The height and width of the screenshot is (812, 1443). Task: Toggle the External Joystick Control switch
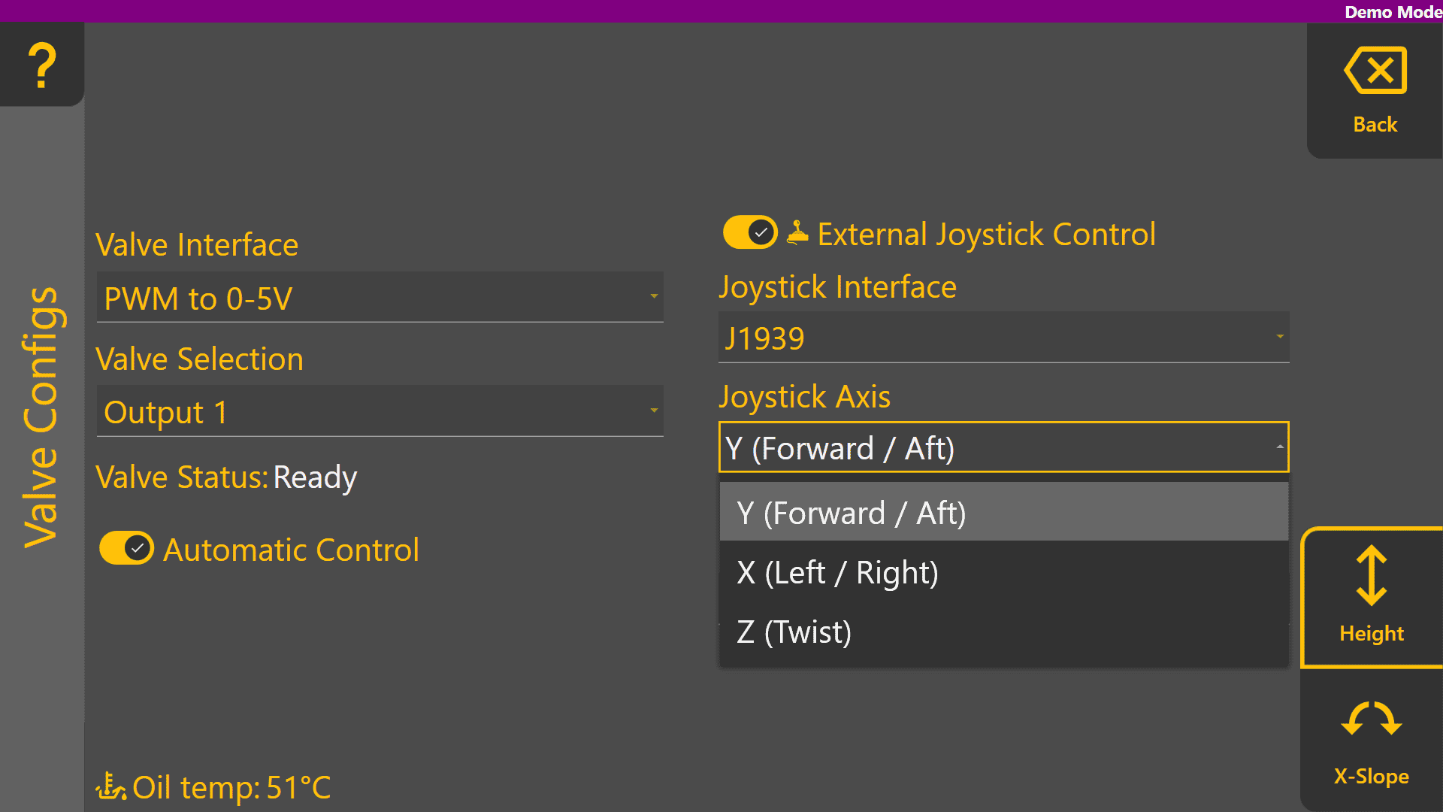(750, 233)
